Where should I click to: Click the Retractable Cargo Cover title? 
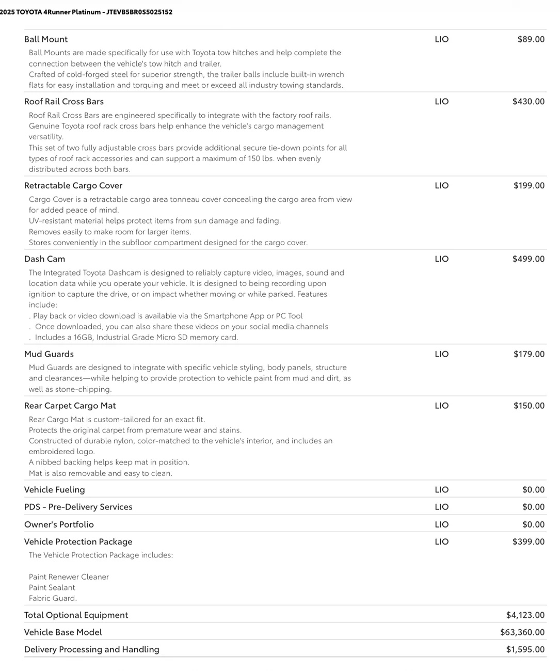[73, 186]
